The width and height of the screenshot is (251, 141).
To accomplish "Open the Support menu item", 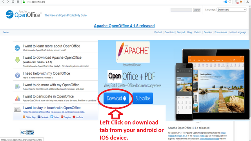I will coord(181,32).
